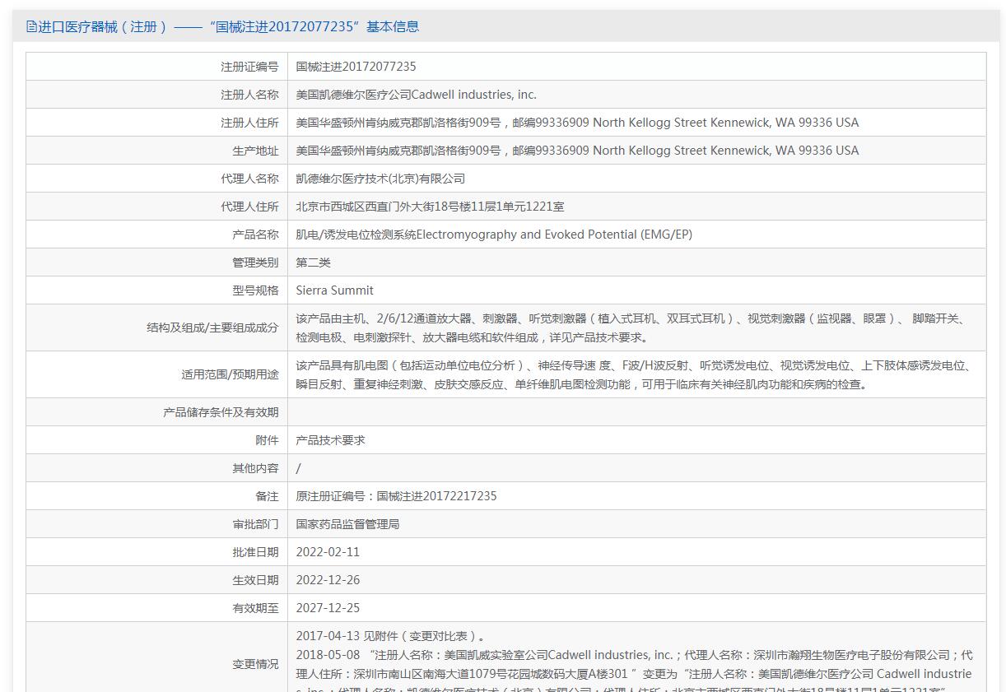Click the attachment entry 产品技术要求
1006x692 pixels.
[330, 440]
